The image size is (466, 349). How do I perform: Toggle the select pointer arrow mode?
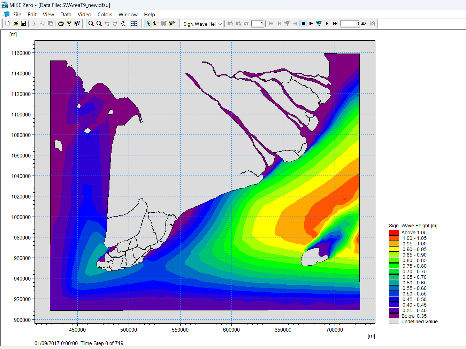(148, 24)
